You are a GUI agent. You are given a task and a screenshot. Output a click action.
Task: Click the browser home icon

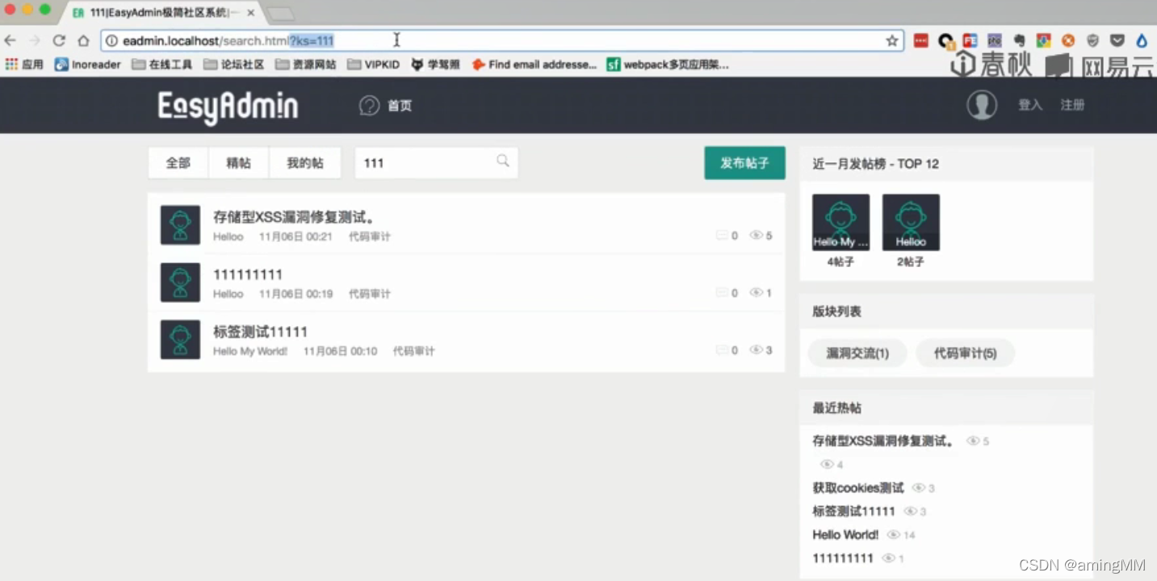[83, 40]
